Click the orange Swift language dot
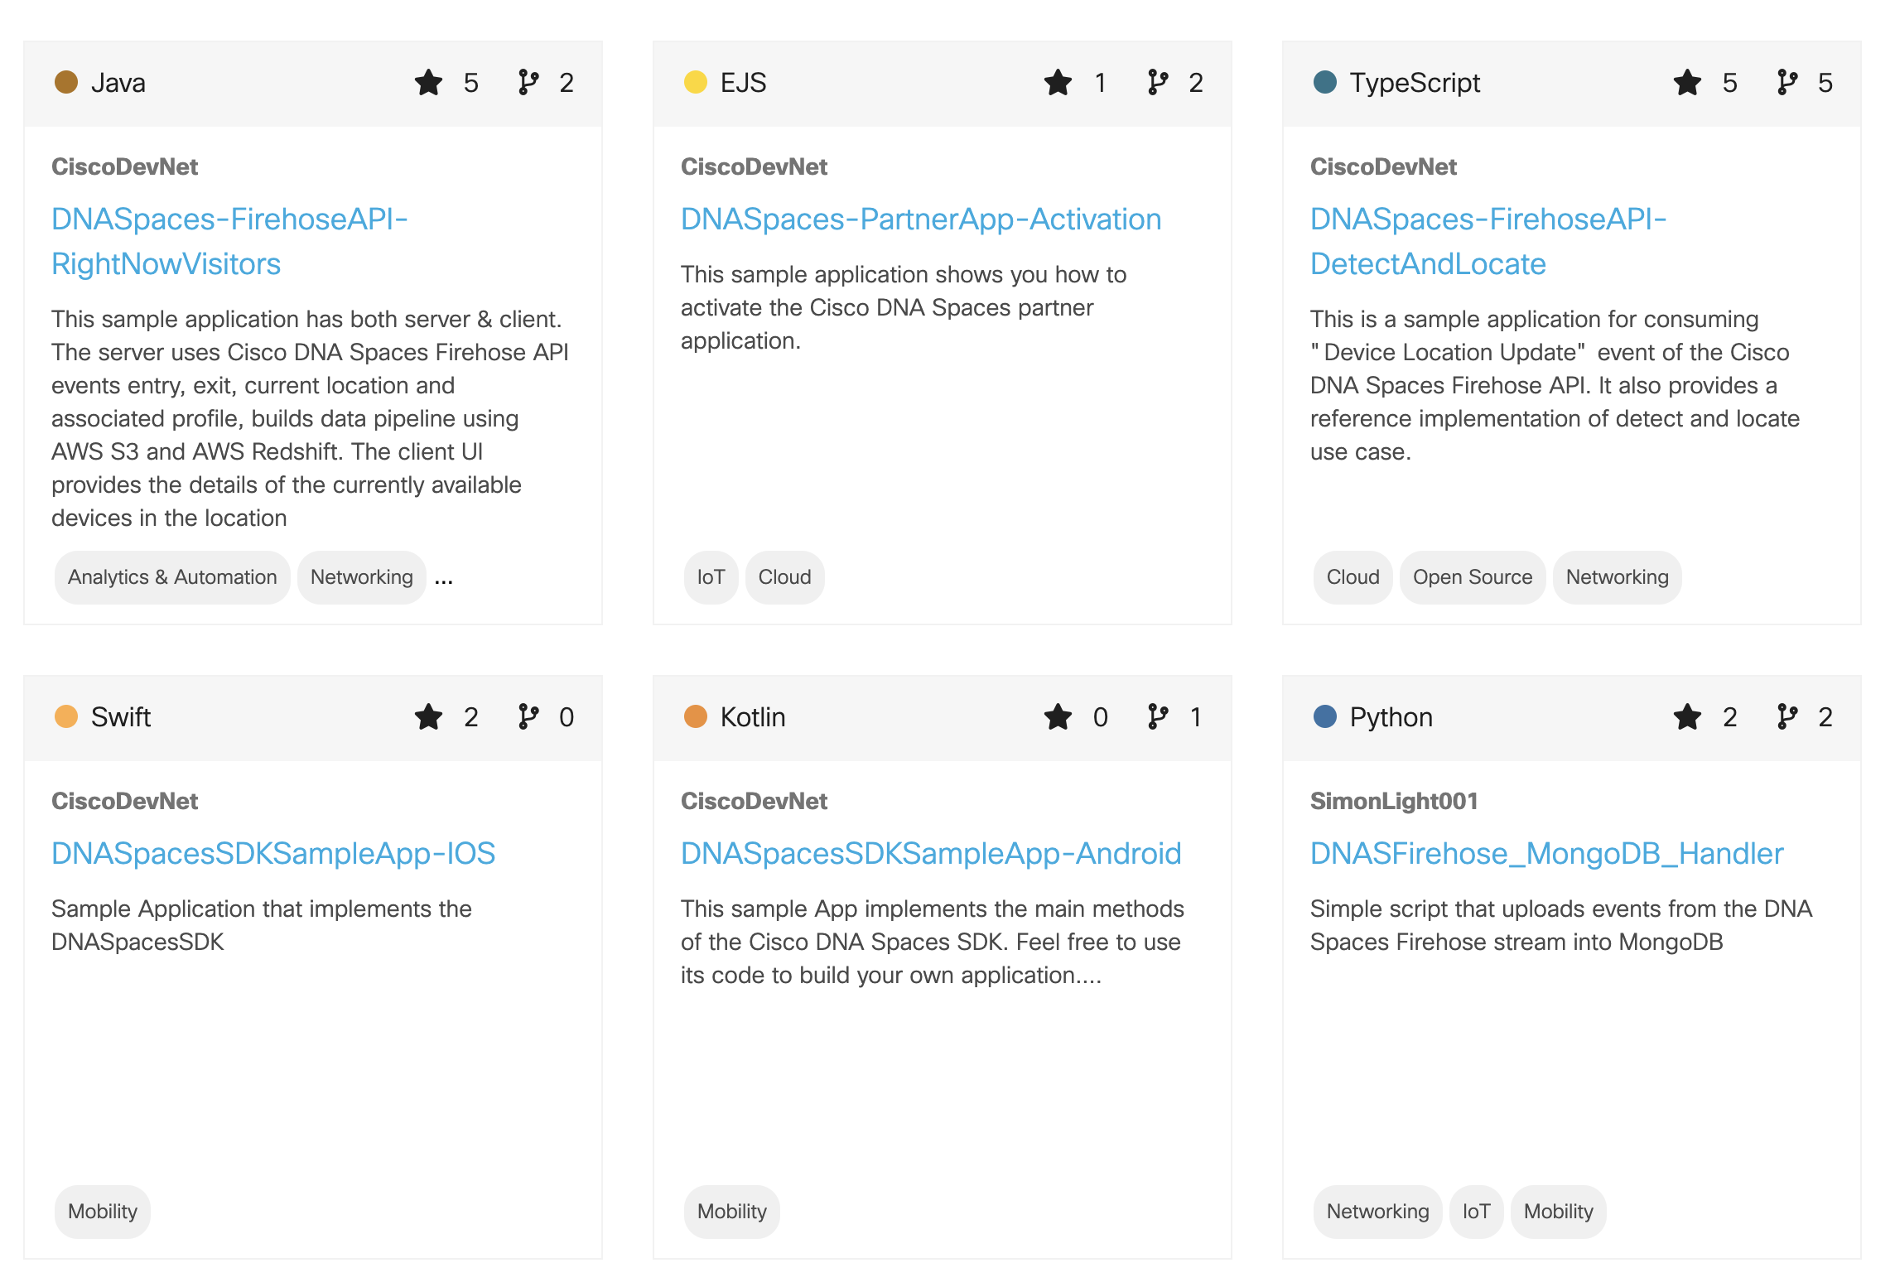 click(66, 716)
